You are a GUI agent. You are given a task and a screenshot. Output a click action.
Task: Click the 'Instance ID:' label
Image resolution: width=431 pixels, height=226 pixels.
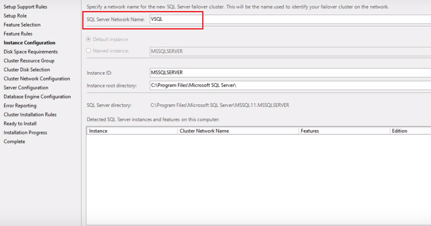coord(99,73)
